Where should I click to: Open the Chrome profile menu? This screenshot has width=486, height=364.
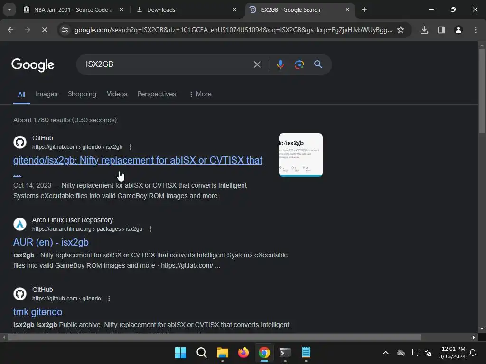458,30
